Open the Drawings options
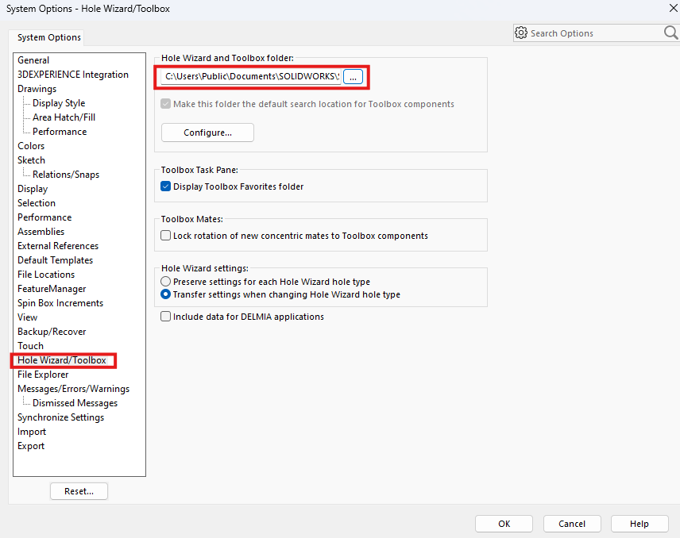Viewport: 680px width, 538px height. 37,89
